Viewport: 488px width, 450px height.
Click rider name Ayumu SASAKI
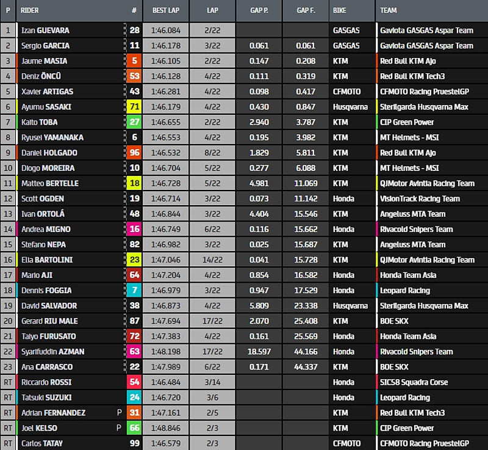46,107
